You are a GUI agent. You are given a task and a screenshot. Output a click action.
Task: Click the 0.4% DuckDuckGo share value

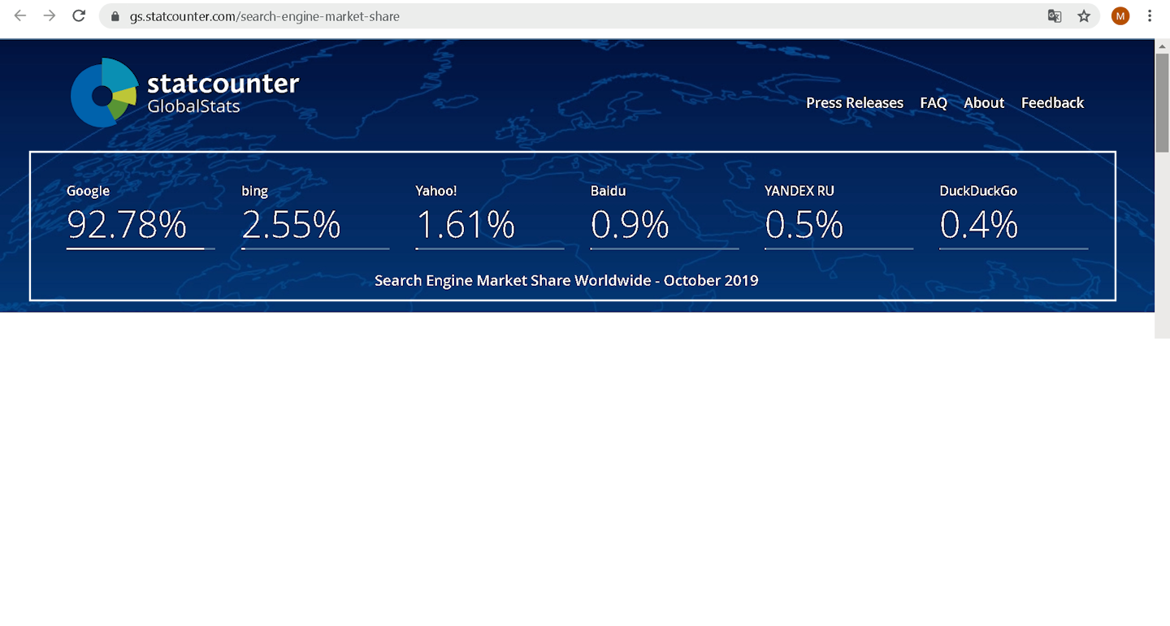click(x=979, y=225)
